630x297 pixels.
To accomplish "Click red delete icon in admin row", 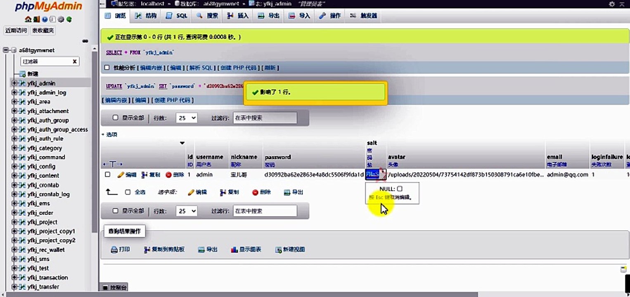I will coord(168,175).
